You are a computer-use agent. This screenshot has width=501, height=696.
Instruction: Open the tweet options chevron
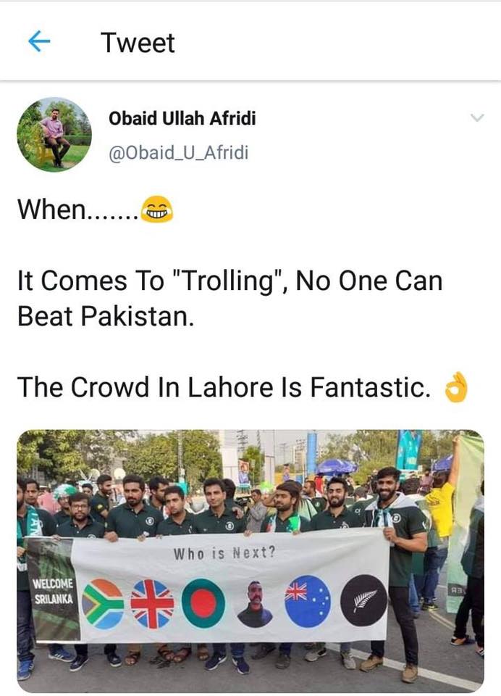coord(477,118)
